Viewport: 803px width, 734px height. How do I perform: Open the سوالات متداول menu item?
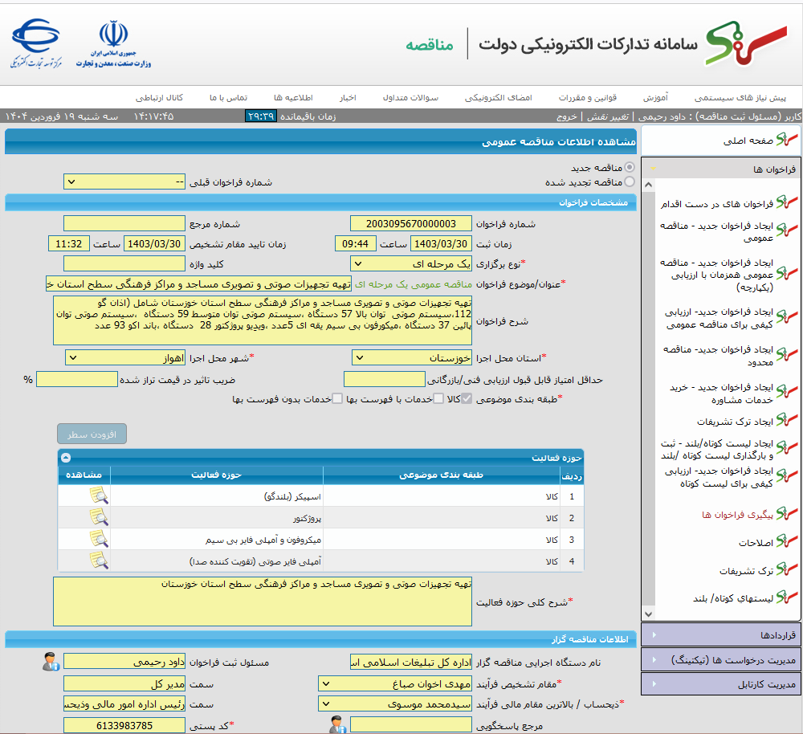click(410, 97)
